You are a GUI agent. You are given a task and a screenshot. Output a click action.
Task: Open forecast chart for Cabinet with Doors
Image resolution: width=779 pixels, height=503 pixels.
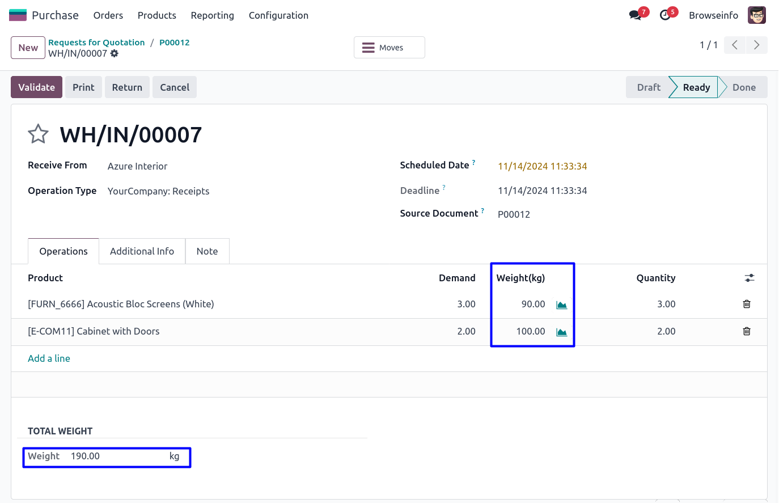[561, 332]
